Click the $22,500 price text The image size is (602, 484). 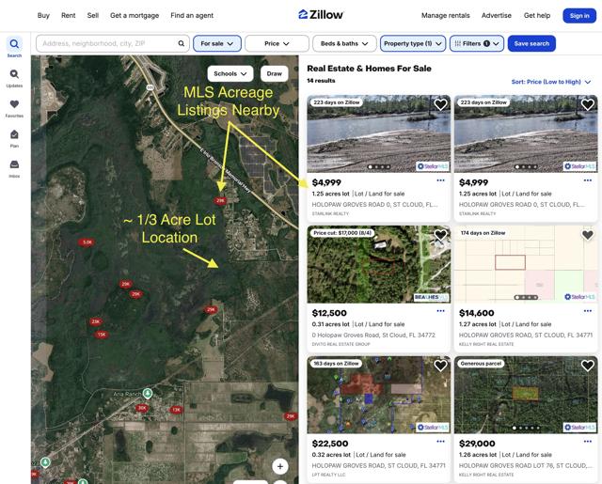(330, 444)
